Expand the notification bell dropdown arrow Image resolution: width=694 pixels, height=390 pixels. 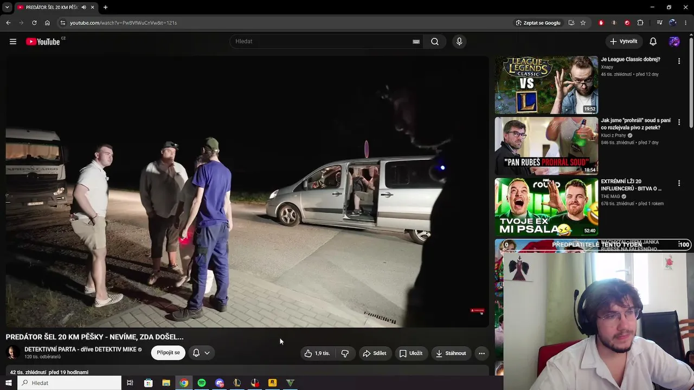click(x=207, y=353)
